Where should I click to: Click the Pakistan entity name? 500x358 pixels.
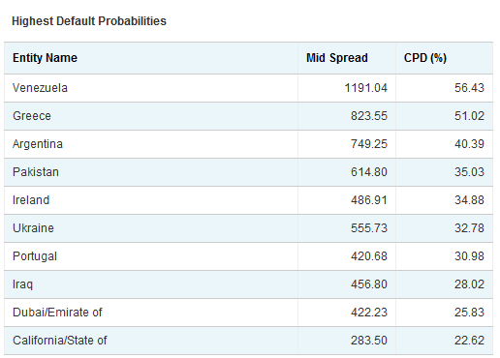point(36,172)
